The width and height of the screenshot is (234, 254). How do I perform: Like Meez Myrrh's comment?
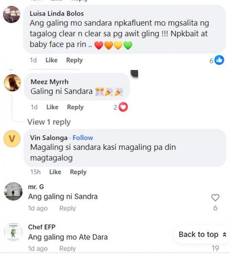coord(52,107)
